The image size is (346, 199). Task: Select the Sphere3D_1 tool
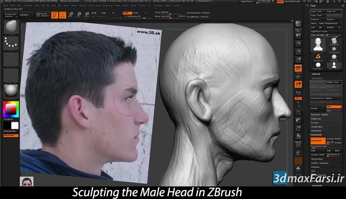pos(318,66)
